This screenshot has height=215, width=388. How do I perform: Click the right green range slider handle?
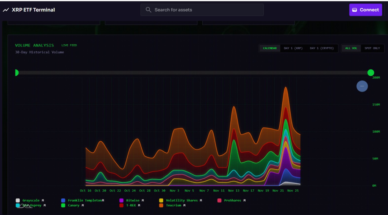[x=371, y=73]
